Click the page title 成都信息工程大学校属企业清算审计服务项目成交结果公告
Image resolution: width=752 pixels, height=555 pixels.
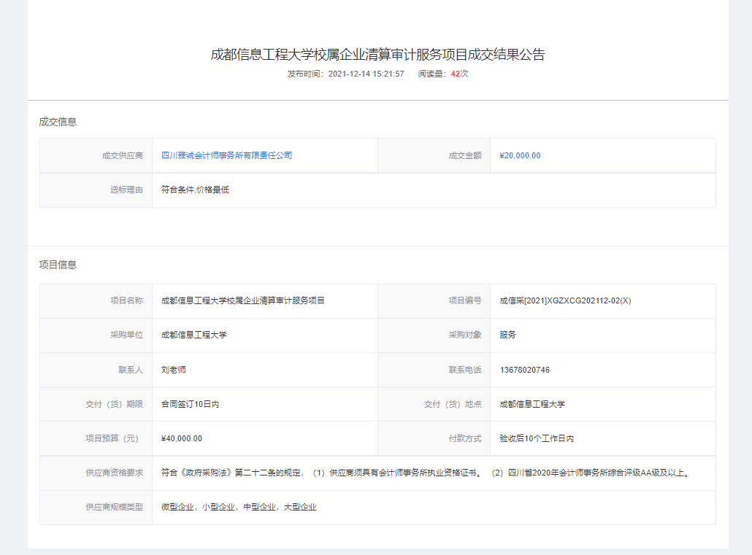coord(378,55)
